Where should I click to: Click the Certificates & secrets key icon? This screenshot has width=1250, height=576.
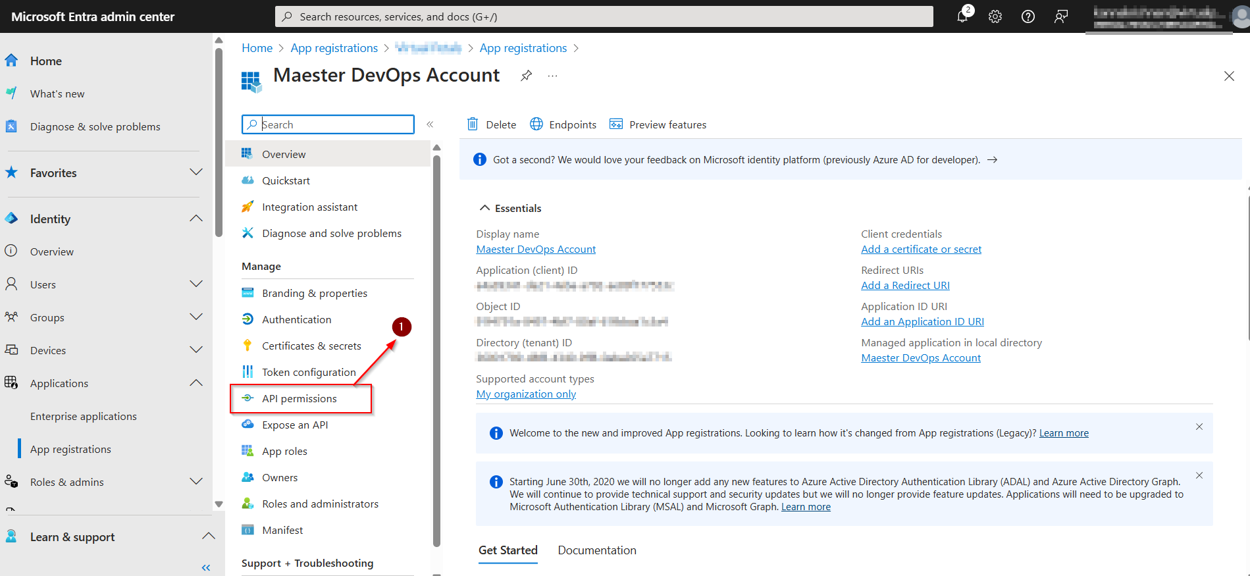coord(247,346)
